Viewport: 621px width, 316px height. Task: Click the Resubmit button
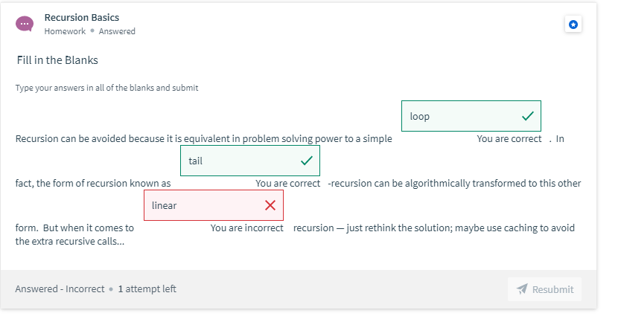pyautogui.click(x=544, y=289)
